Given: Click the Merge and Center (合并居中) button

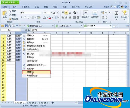Looking at the screenshot, I should (95, 15).
